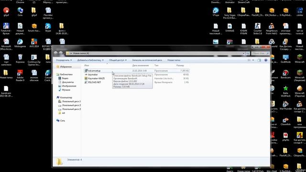
Task: Select the bandicam 2013-06-29 desktop file
Action: tap(6, 91)
